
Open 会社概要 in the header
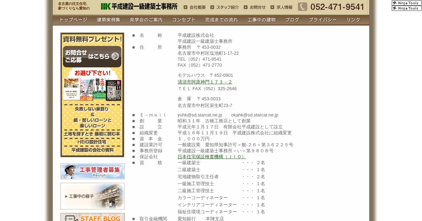(195, 7)
